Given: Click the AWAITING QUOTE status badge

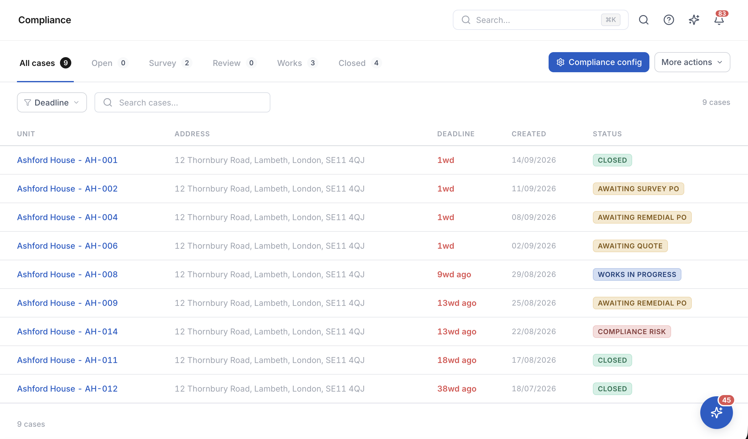Looking at the screenshot, I should coord(630,246).
